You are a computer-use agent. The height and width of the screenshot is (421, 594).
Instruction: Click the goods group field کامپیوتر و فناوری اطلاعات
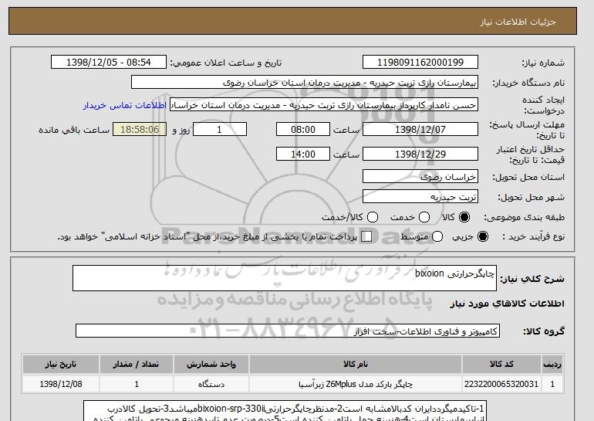288,331
